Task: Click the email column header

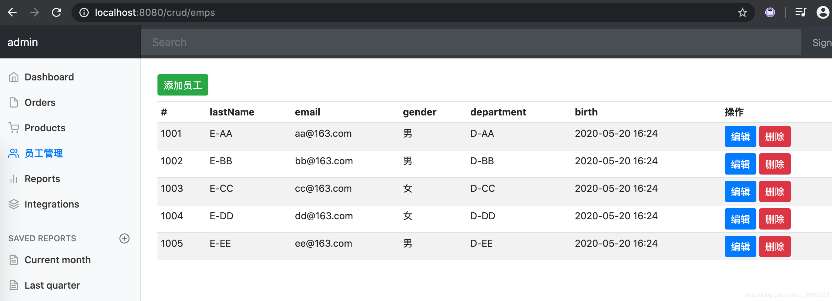Action: point(308,112)
